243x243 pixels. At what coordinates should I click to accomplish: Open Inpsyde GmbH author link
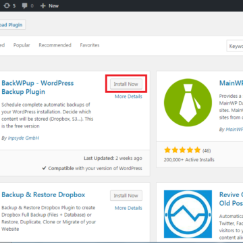(x=24, y=138)
